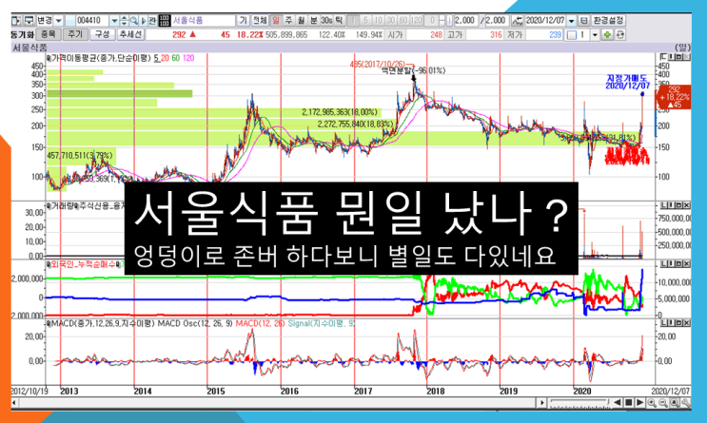Select the interval 30 button

[x=391, y=21]
